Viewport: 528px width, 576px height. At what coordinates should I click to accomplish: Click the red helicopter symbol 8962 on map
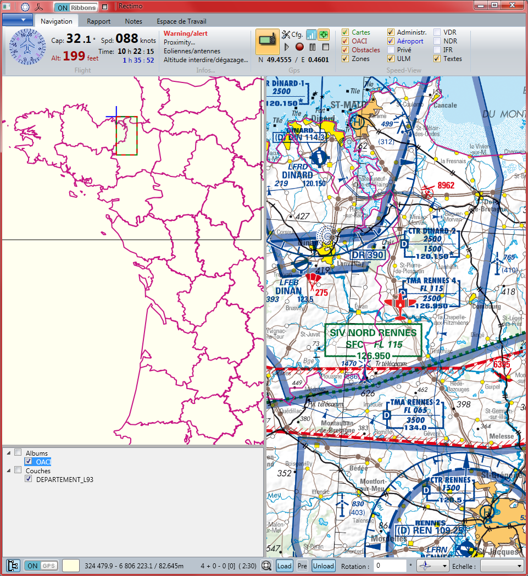427,191
